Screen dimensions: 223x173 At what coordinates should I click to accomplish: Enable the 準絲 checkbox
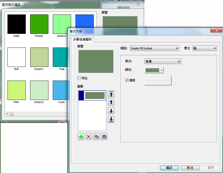pyautogui.click(x=79, y=78)
